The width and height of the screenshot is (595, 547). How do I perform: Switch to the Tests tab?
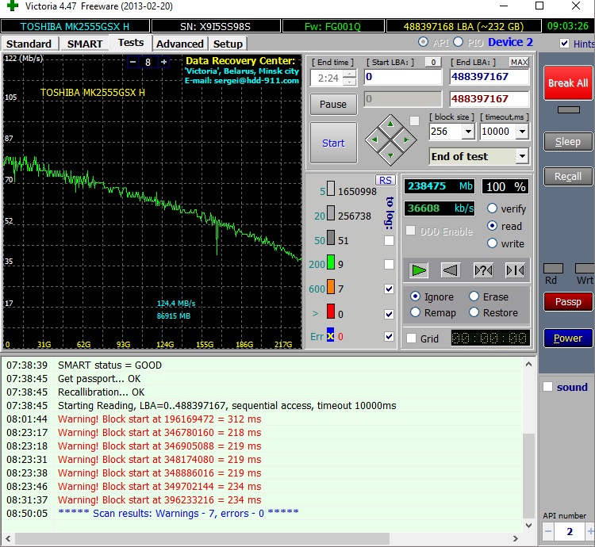131,43
